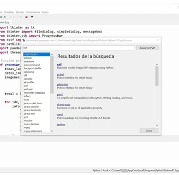Select asttokens in the installed packages list
179x175 pixels.
29,61
